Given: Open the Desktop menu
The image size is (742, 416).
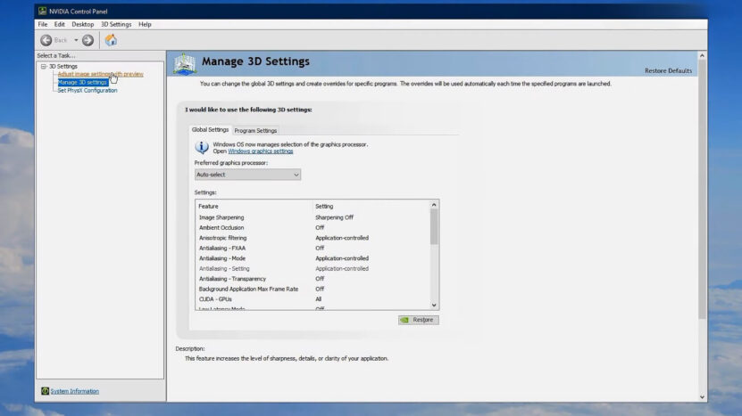Looking at the screenshot, I should 83,24.
